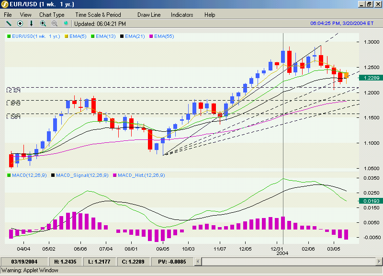This screenshot has width=383, height=276.
Task: Click the green globe refresh icon
Action: click(x=66, y=23)
